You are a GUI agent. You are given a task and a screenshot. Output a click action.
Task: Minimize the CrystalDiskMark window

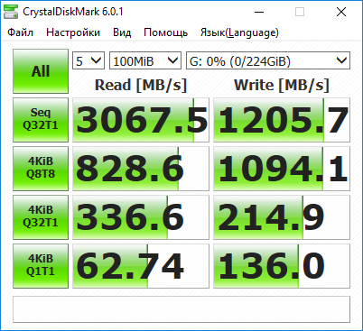click(x=259, y=12)
